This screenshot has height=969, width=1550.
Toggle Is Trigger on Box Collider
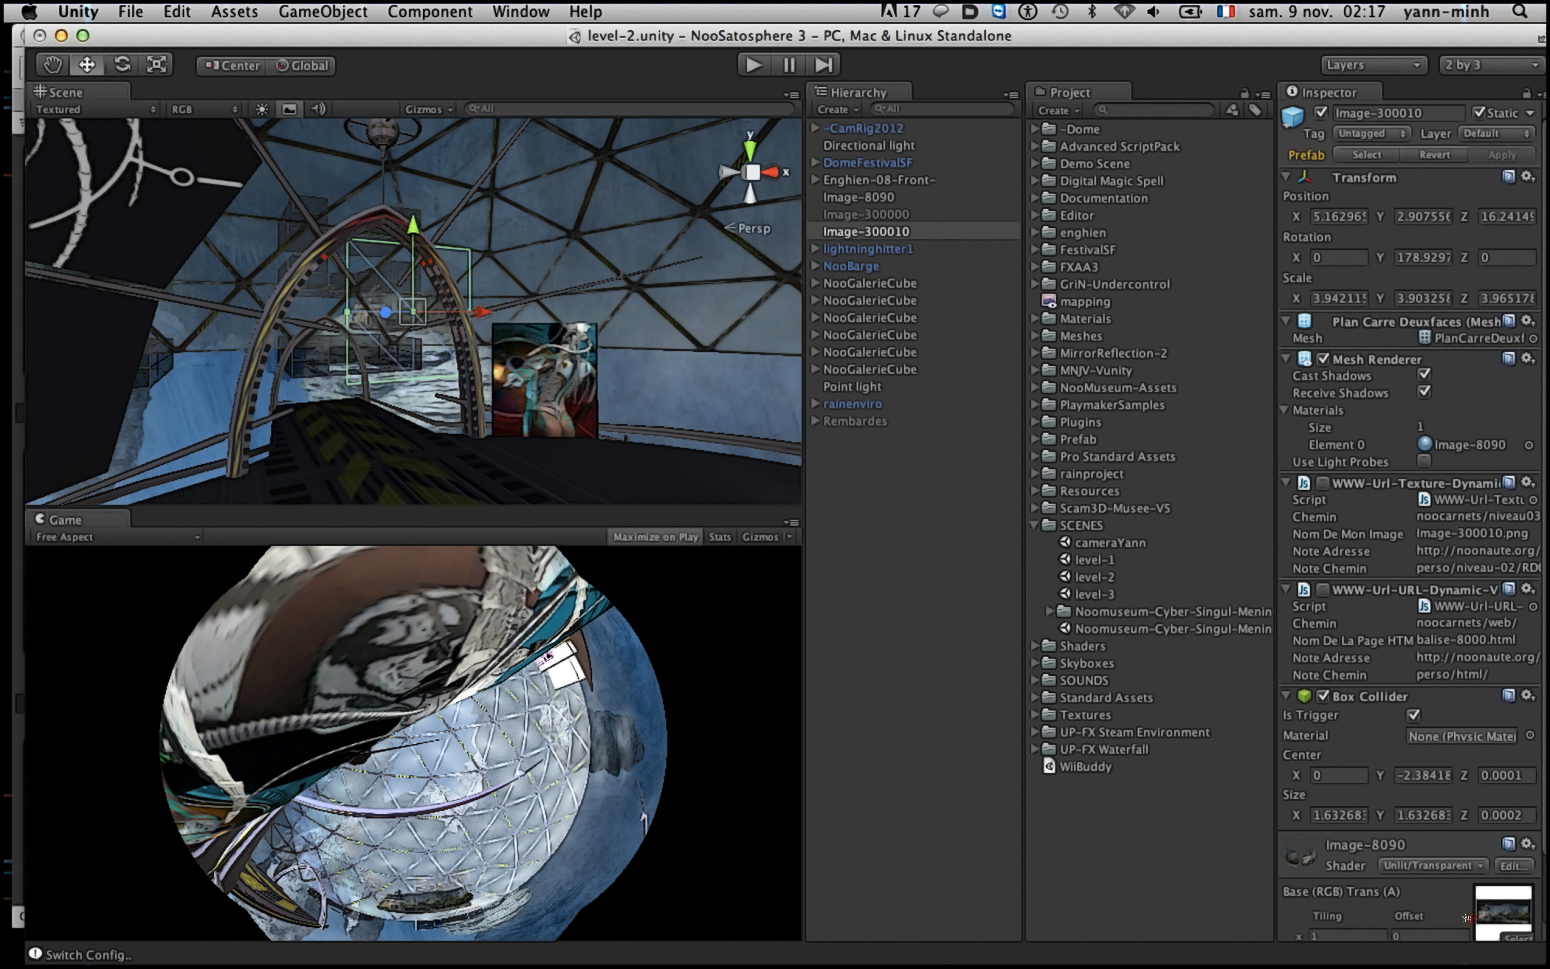[1414, 715]
